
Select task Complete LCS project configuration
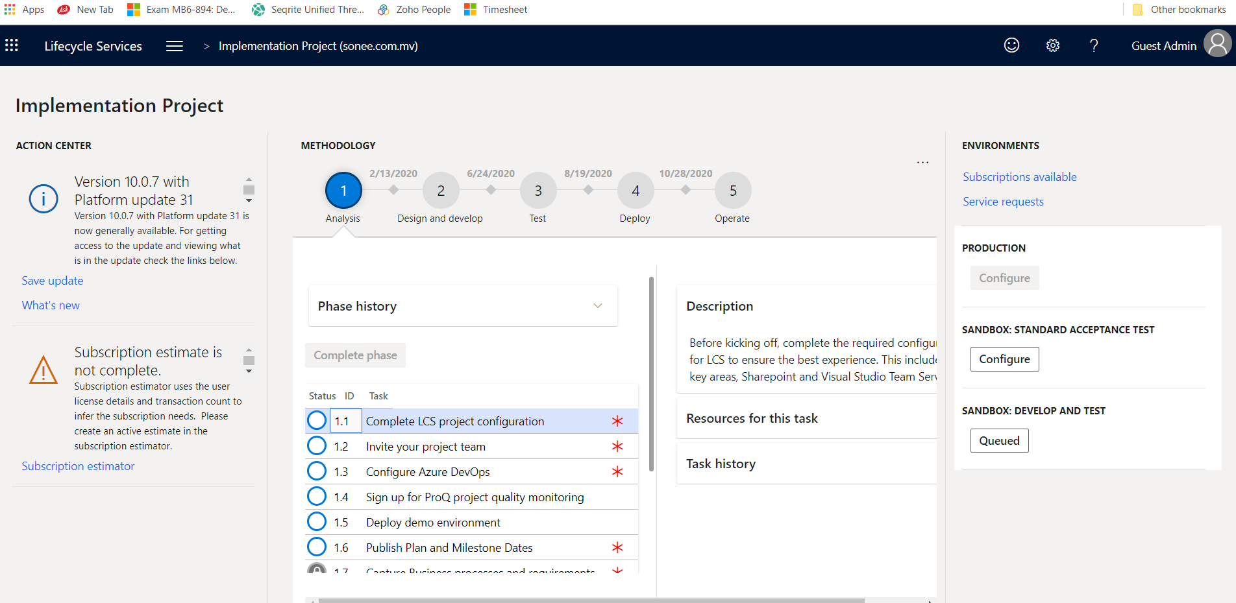455,421
